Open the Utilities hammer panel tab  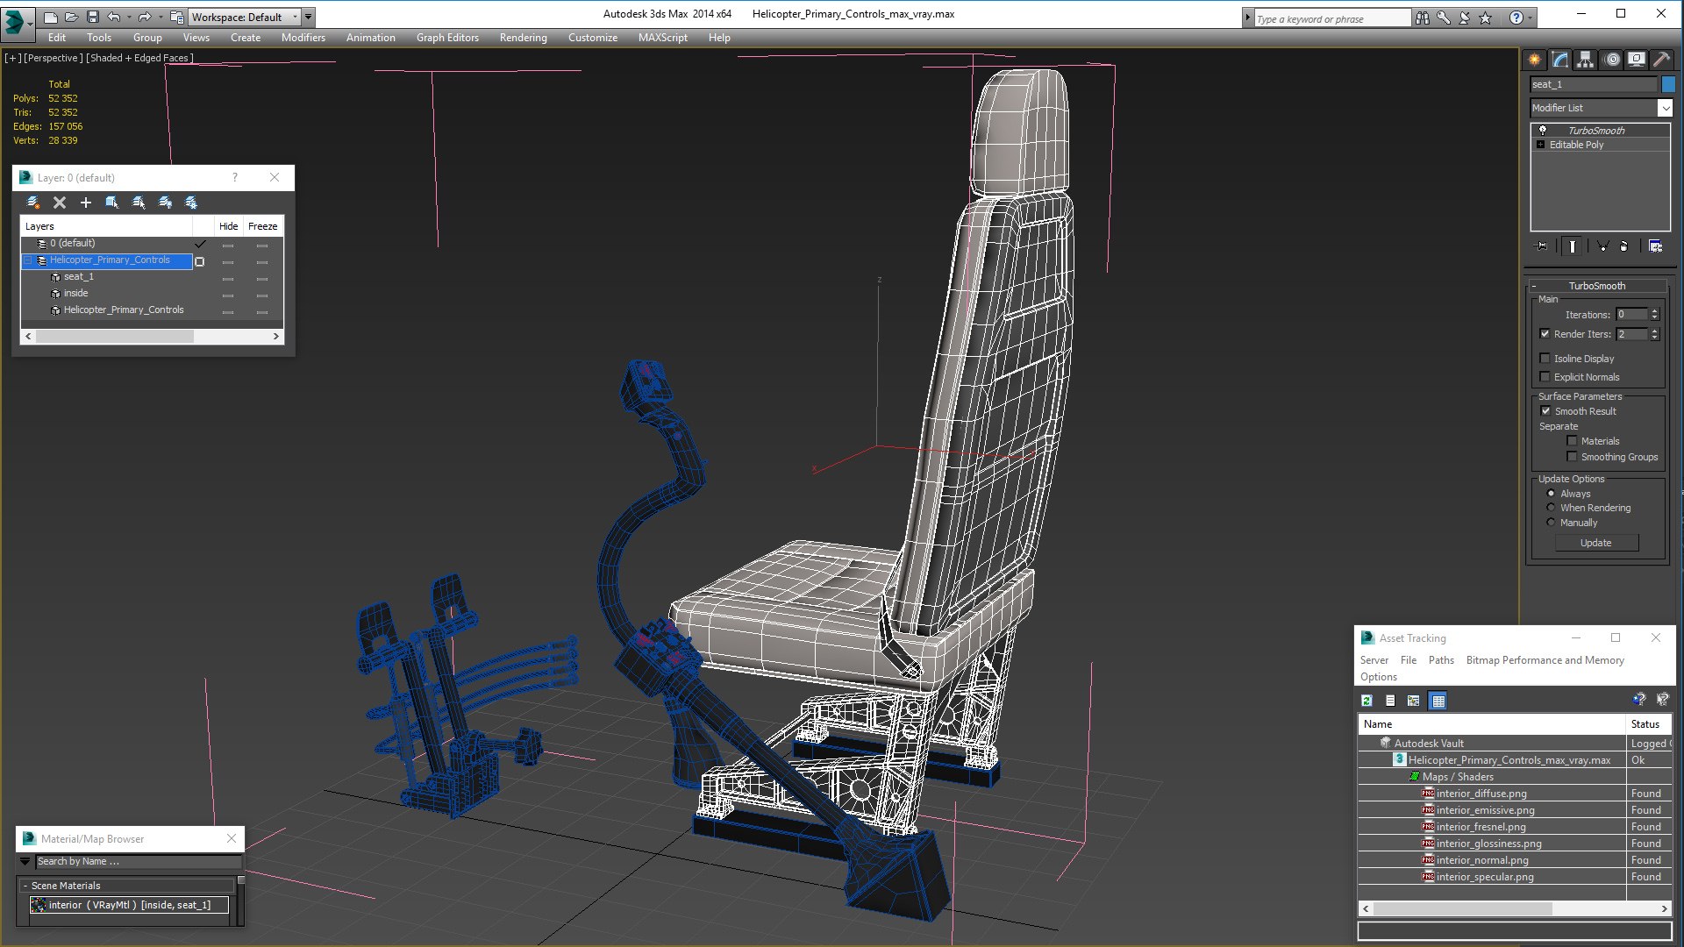1661,60
